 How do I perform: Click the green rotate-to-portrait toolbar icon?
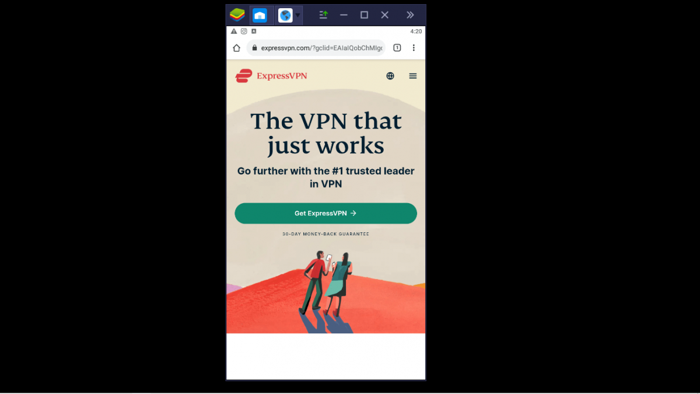pos(323,15)
